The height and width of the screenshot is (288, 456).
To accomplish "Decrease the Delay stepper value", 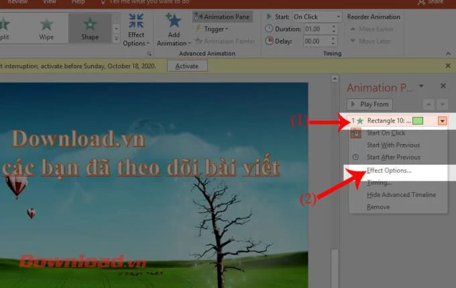I will point(334,44).
